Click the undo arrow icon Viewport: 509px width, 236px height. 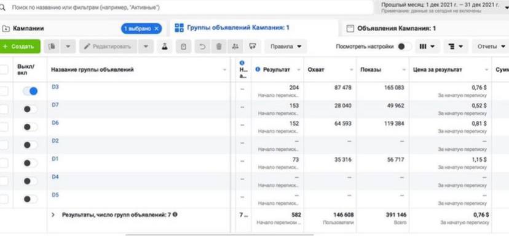(x=203, y=47)
